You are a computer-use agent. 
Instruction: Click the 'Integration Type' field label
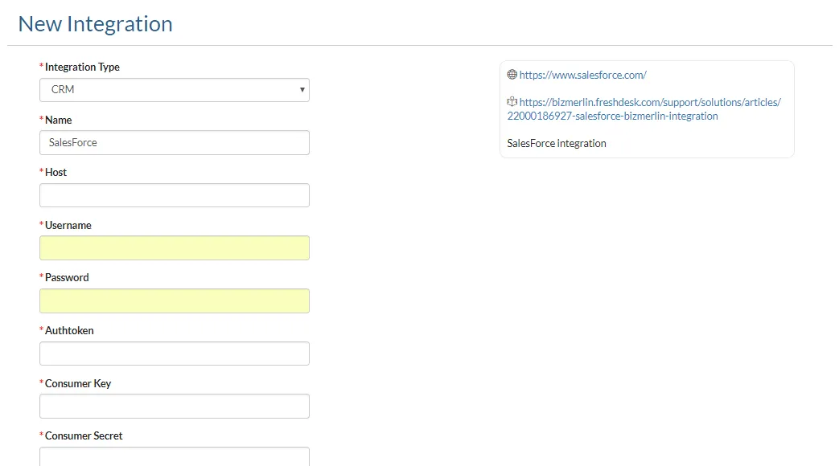pyautogui.click(x=82, y=67)
